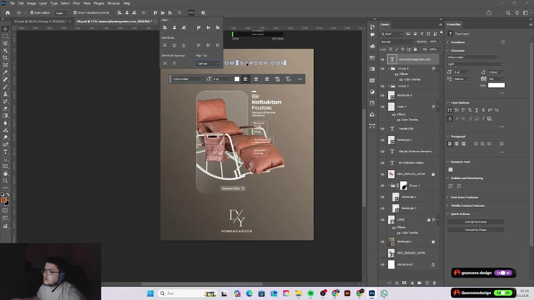The image size is (534, 300).
Task: Select the Zoom tool
Action: click(5, 180)
